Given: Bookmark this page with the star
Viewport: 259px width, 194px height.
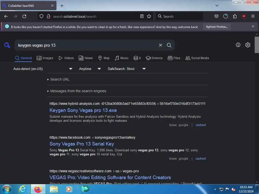Looking at the screenshot, I should pos(149,16).
